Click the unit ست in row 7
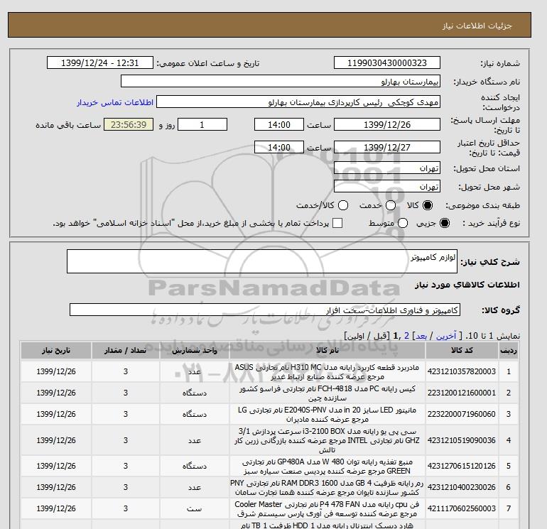 pos(195,509)
